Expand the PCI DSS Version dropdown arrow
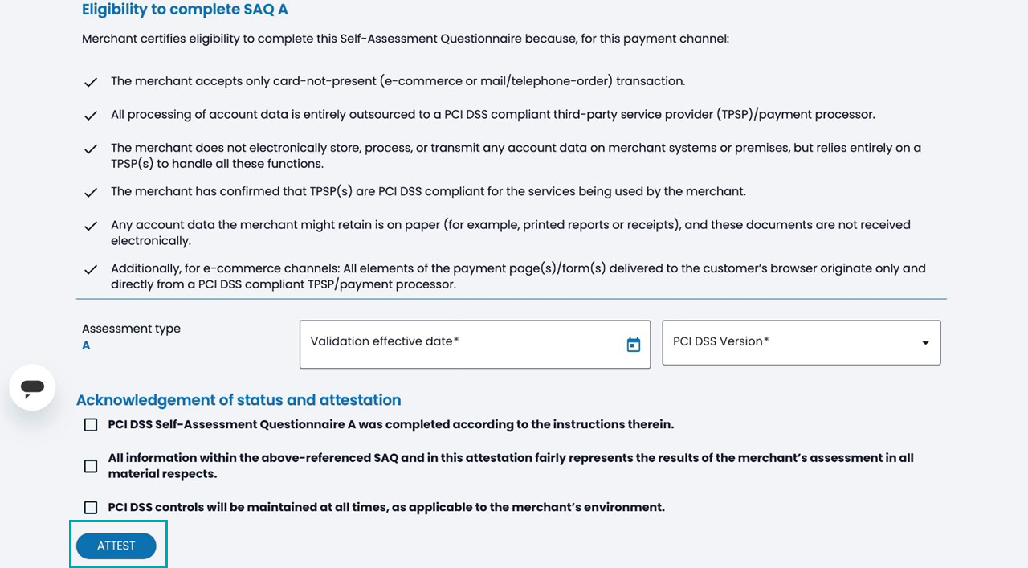1028x568 pixels. click(x=925, y=344)
